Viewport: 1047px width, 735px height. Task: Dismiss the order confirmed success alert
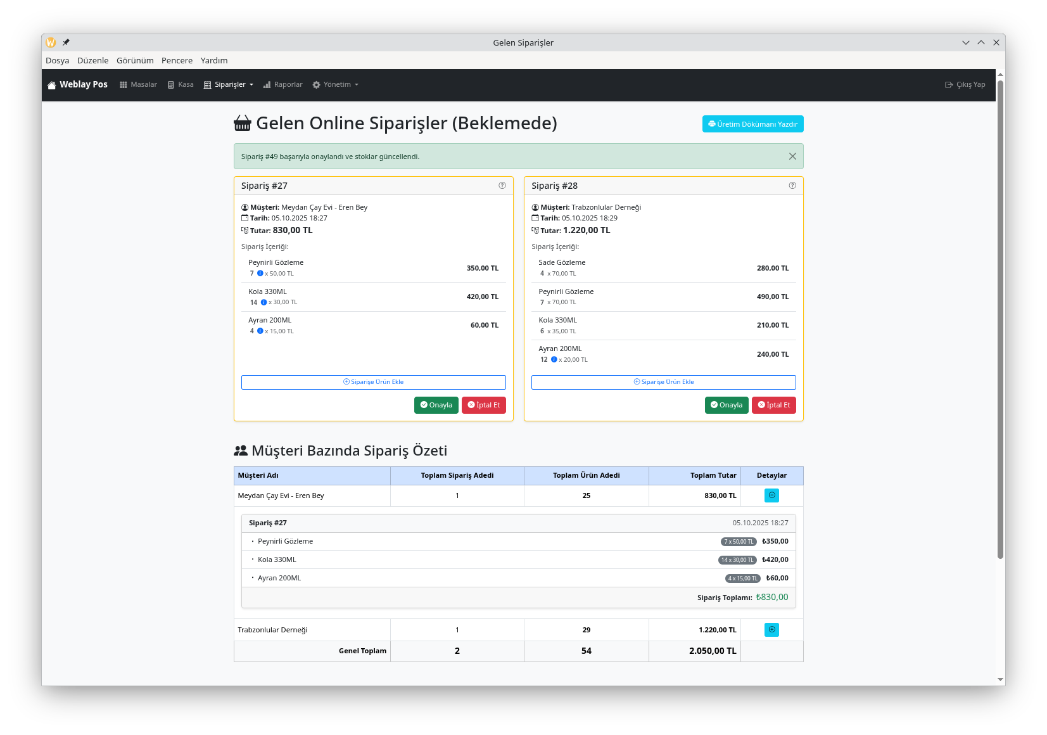(792, 157)
